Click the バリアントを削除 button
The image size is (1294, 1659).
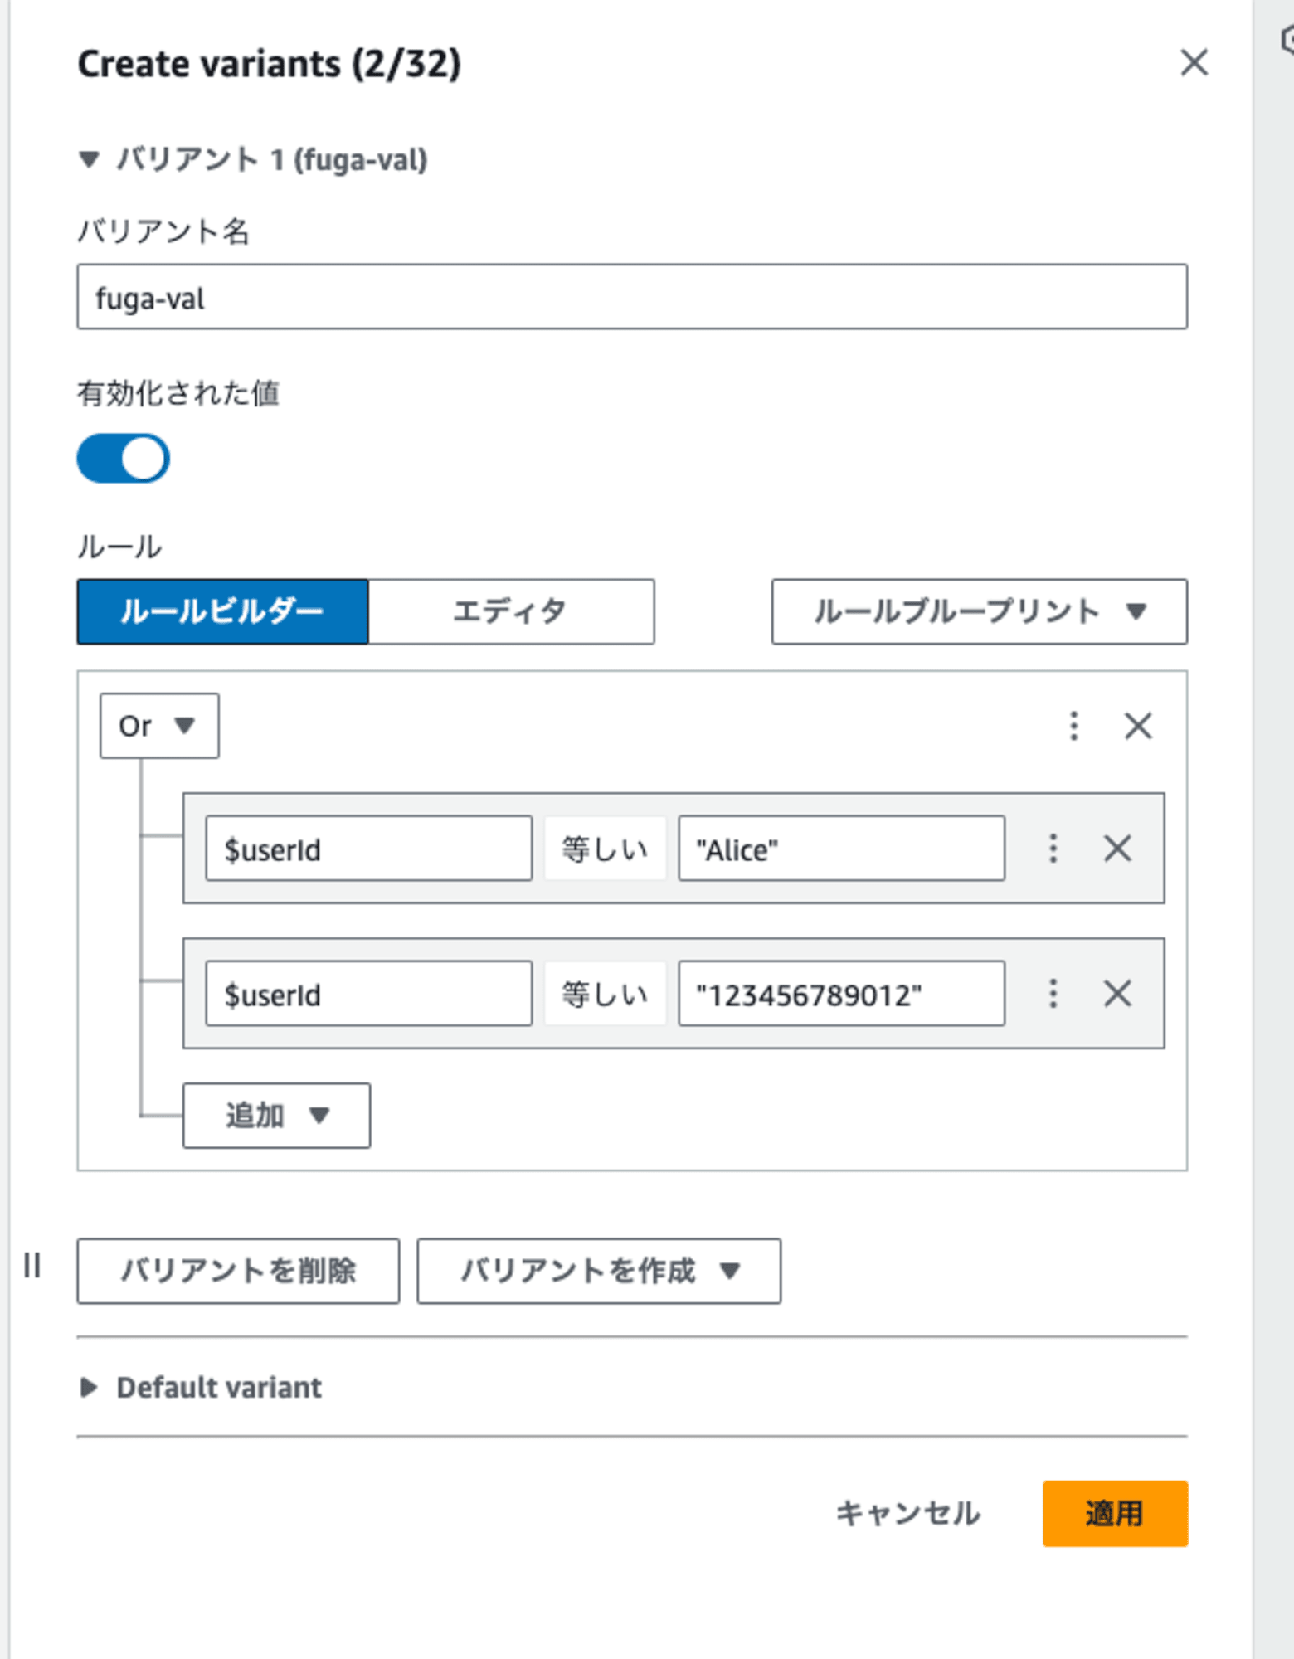pos(238,1271)
